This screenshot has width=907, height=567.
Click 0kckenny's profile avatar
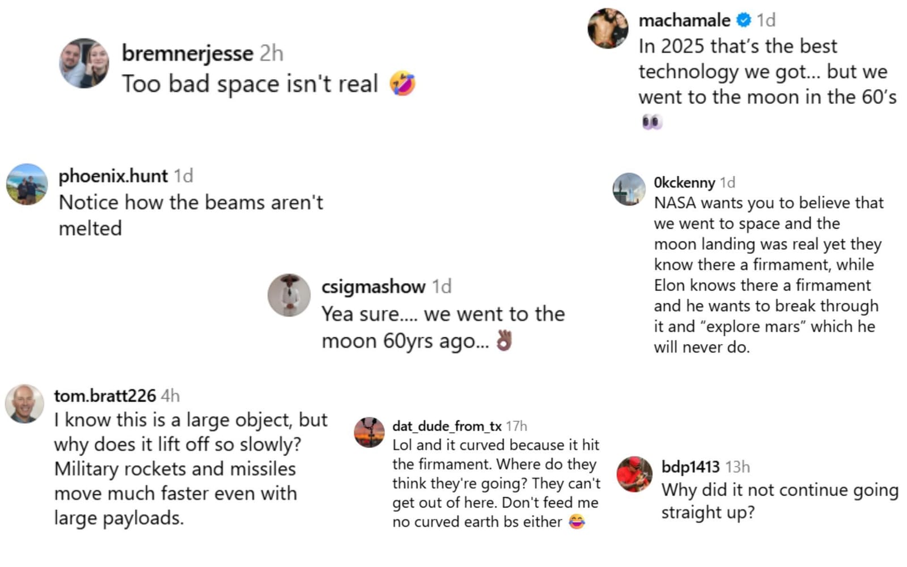[629, 189]
